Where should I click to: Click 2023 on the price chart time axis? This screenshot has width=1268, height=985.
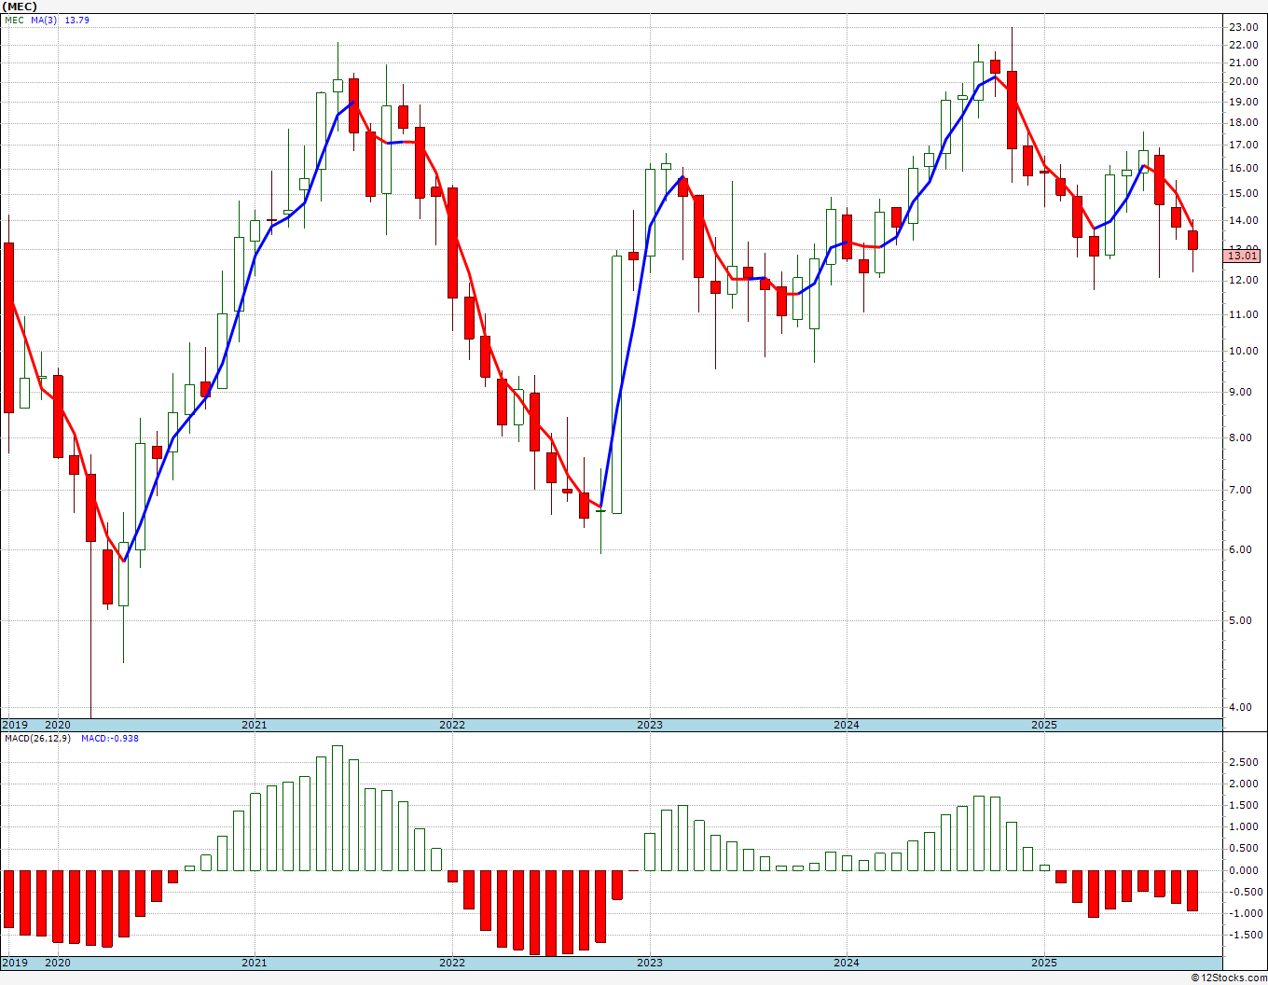pos(650,725)
